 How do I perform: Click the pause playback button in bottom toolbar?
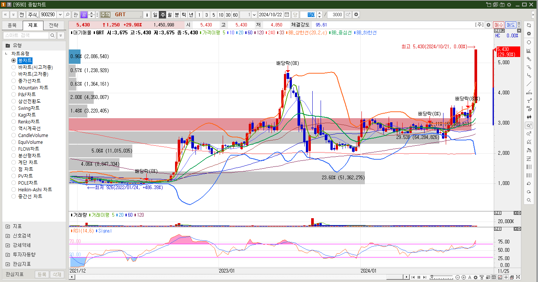point(419,277)
